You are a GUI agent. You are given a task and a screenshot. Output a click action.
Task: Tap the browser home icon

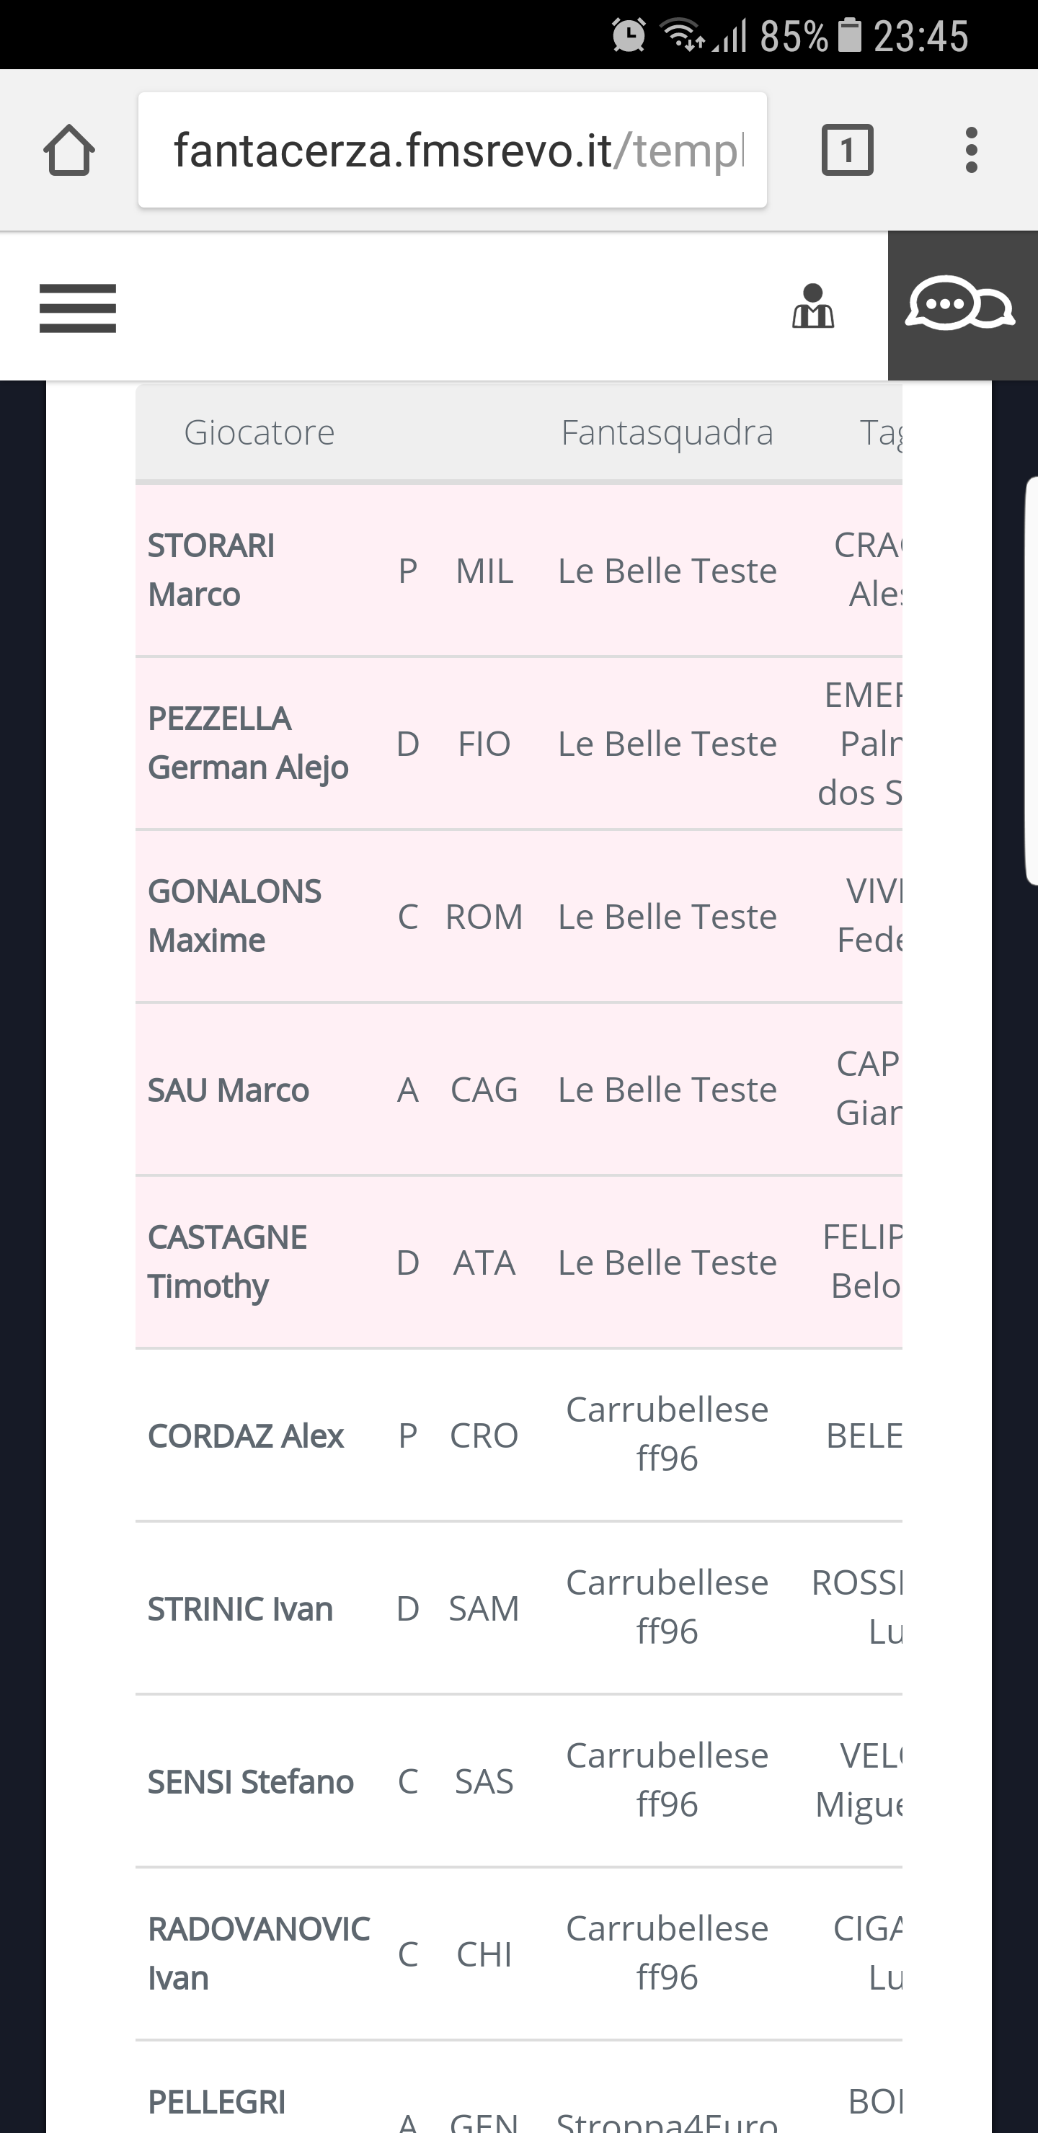[68, 151]
